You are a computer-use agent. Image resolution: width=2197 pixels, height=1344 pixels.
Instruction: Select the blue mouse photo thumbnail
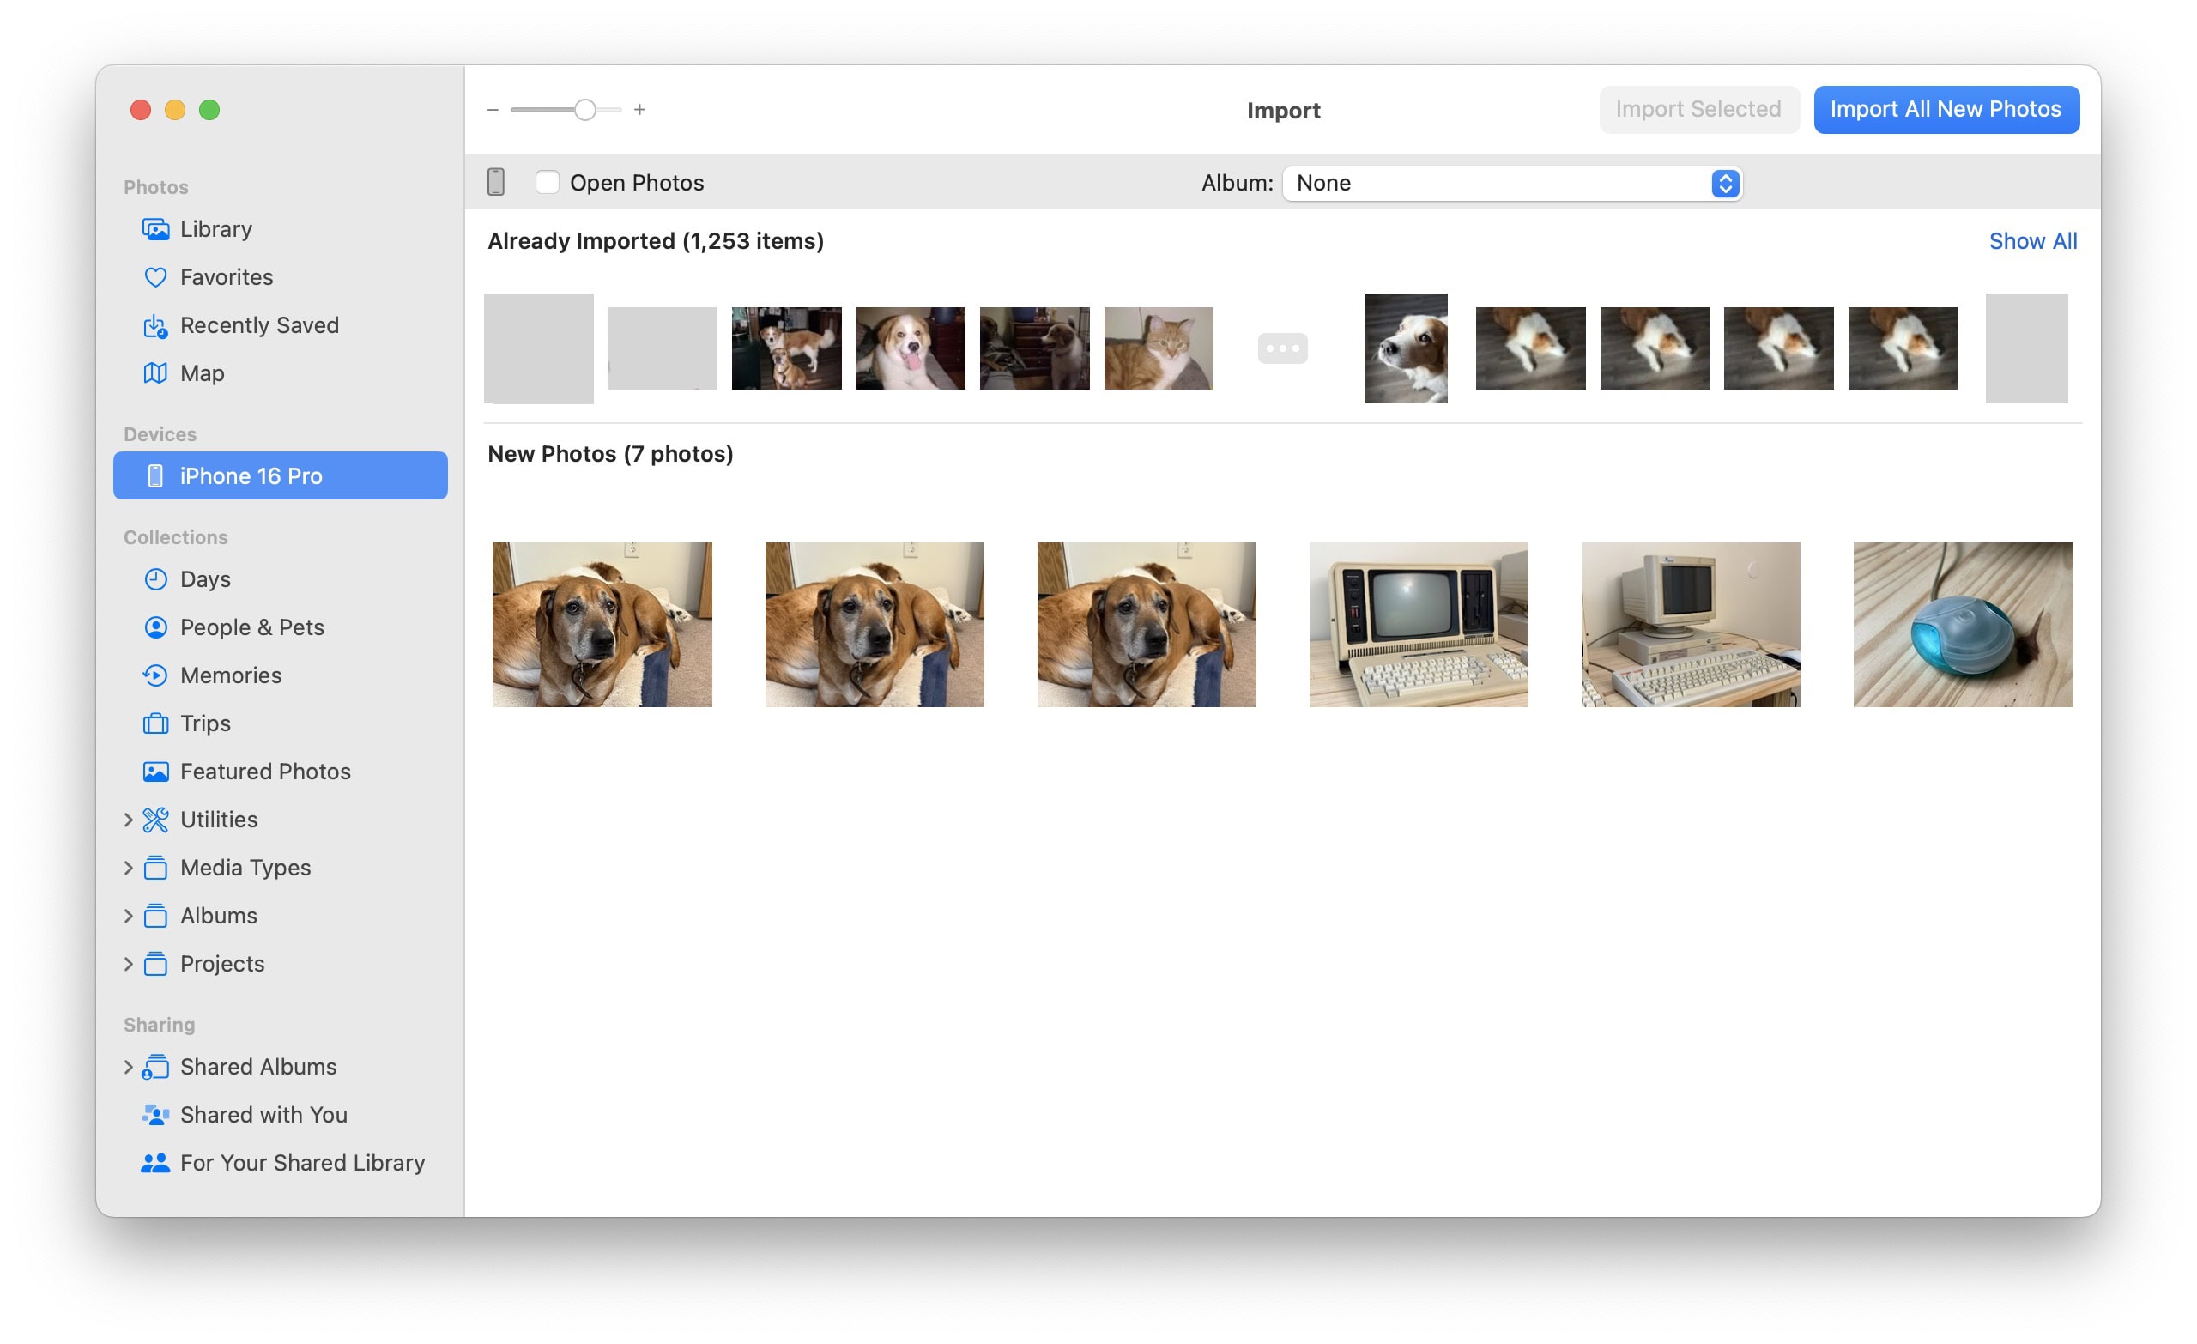pos(1963,625)
